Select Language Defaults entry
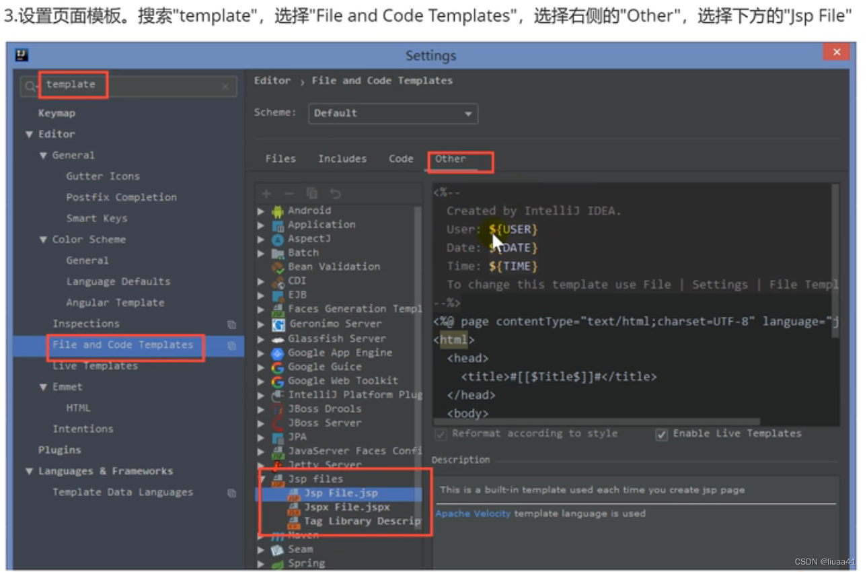Viewport: 867px width, 572px height. 118,282
